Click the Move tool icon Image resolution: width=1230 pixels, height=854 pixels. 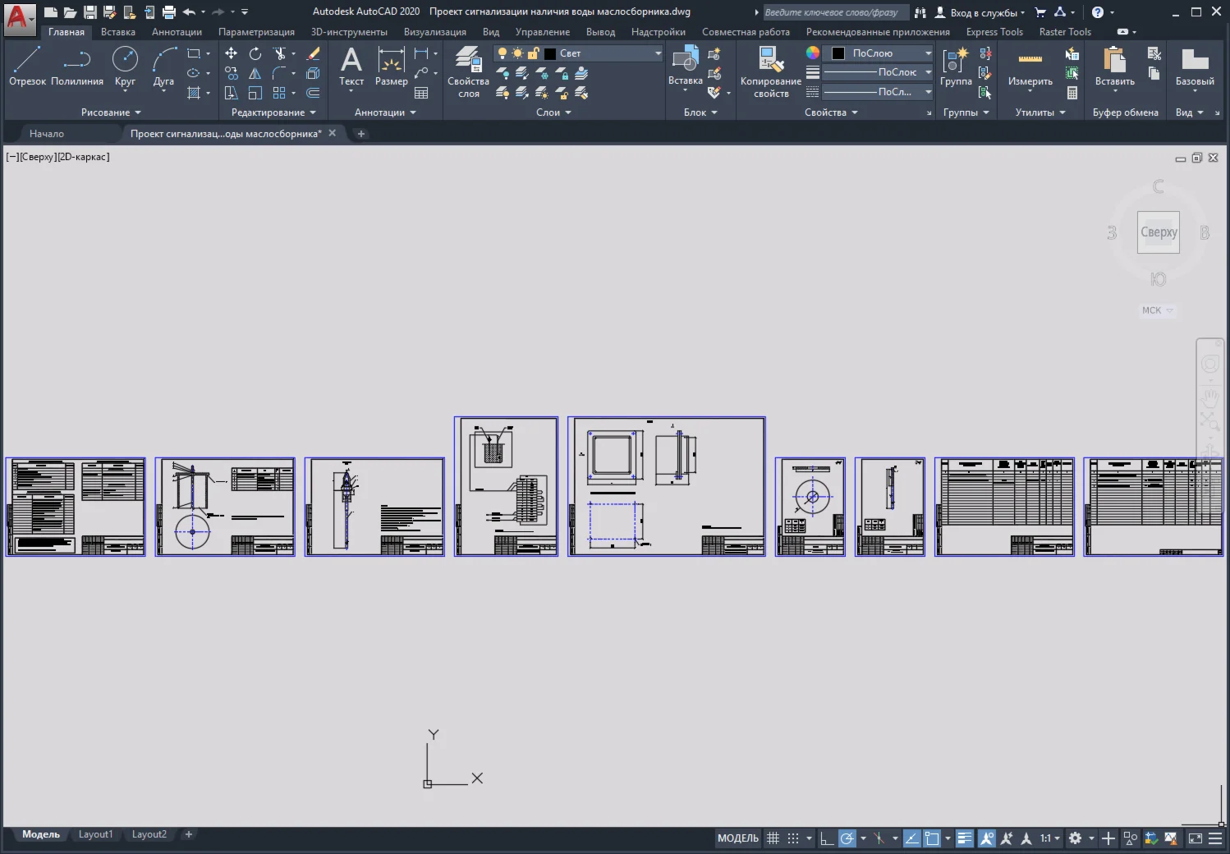click(232, 53)
